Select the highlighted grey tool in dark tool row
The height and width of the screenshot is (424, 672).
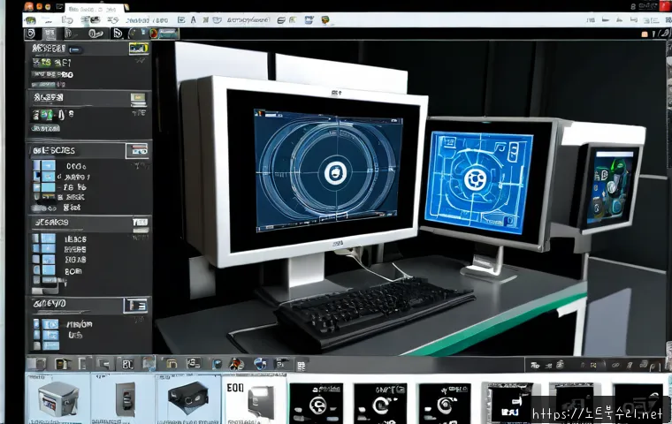(x=50, y=34)
